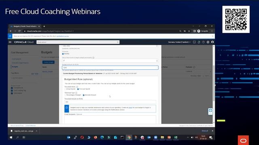Click the Incognito profile indicator

[x=203, y=31]
